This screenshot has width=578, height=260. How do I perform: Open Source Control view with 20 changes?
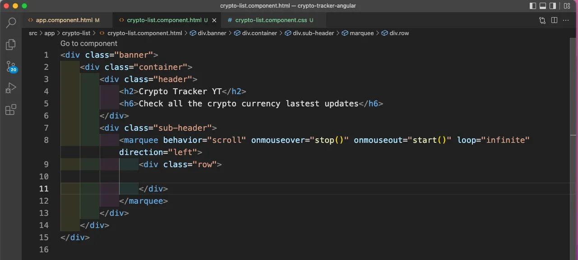coord(11,67)
